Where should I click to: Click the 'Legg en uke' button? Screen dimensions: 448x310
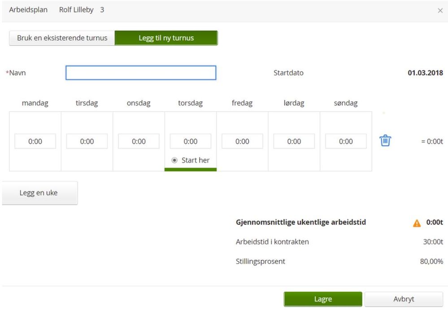[x=39, y=193]
